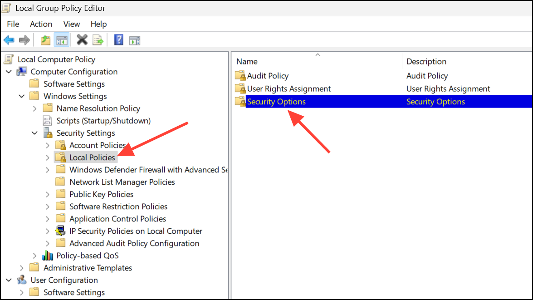Toggle the Show/Hide Action Pane icon

coord(135,40)
